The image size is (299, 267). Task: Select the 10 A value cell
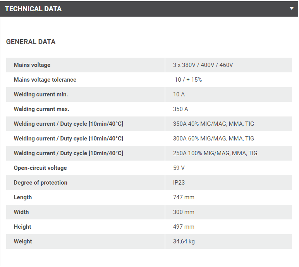(179, 94)
